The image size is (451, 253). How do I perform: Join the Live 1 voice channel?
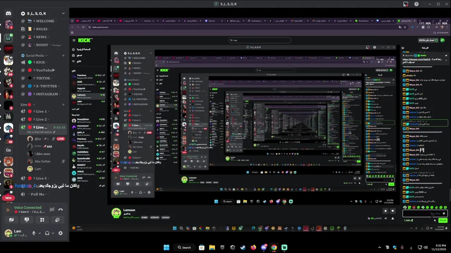[x=43, y=111]
